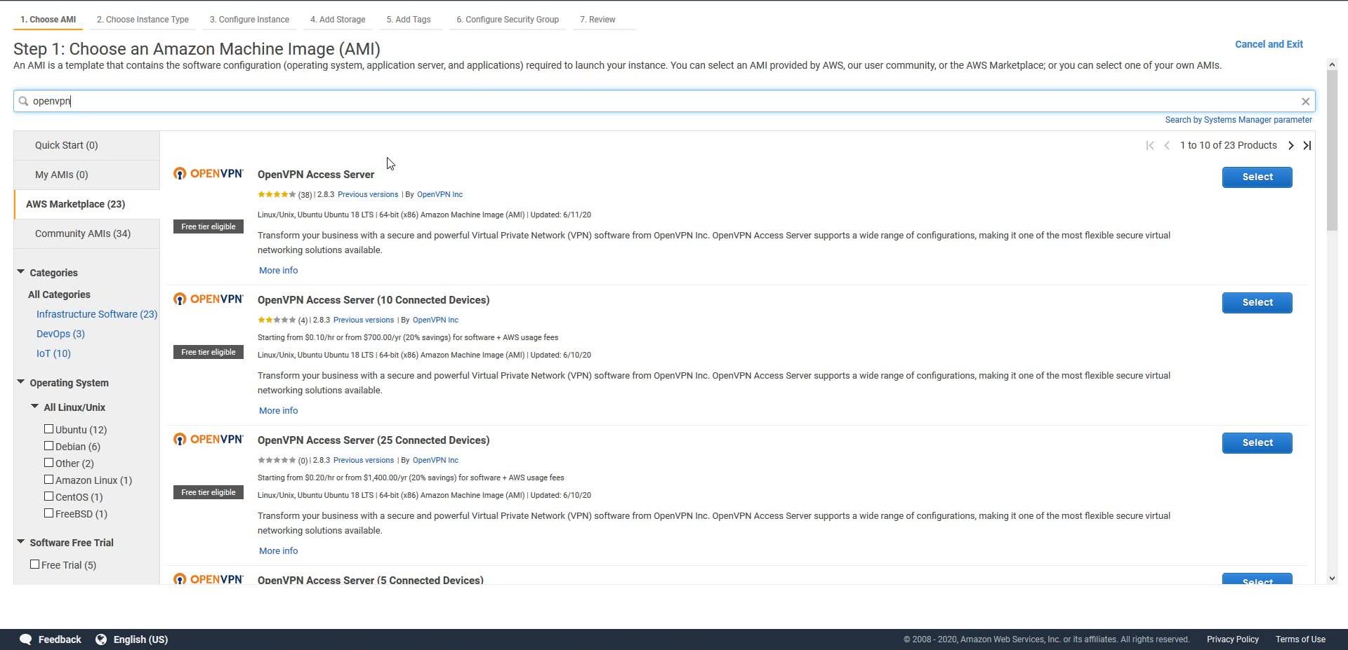Open More info for OpenVPN Access Server

pos(278,270)
